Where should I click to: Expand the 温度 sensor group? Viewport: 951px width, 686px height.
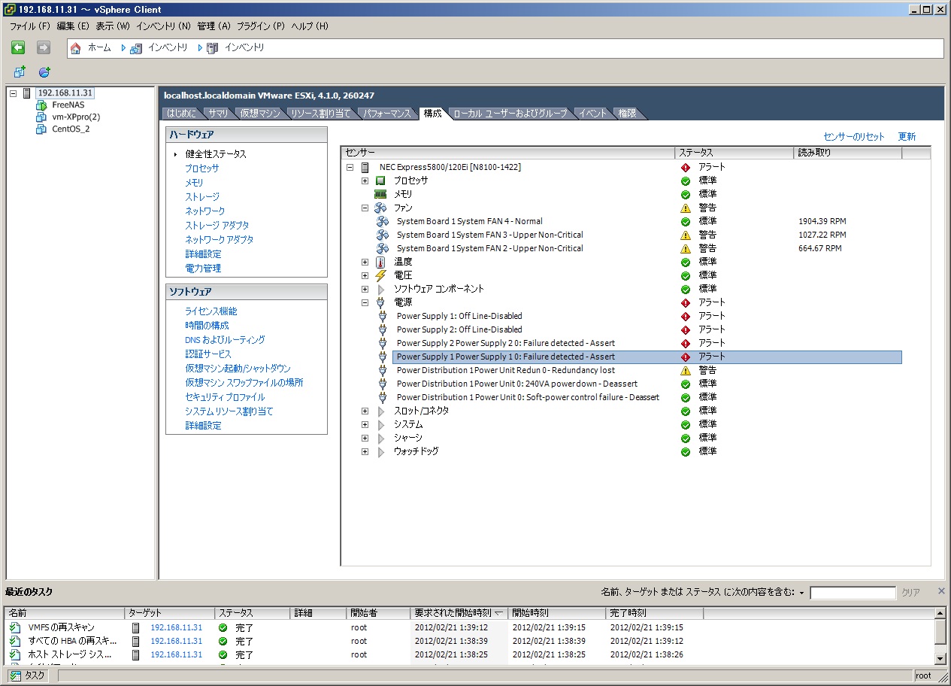point(365,262)
